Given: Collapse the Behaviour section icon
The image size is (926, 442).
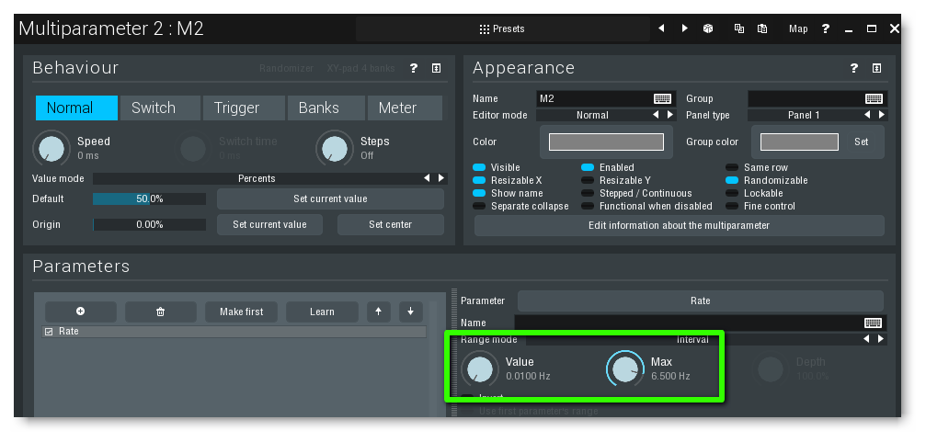Looking at the screenshot, I should pos(436,68).
